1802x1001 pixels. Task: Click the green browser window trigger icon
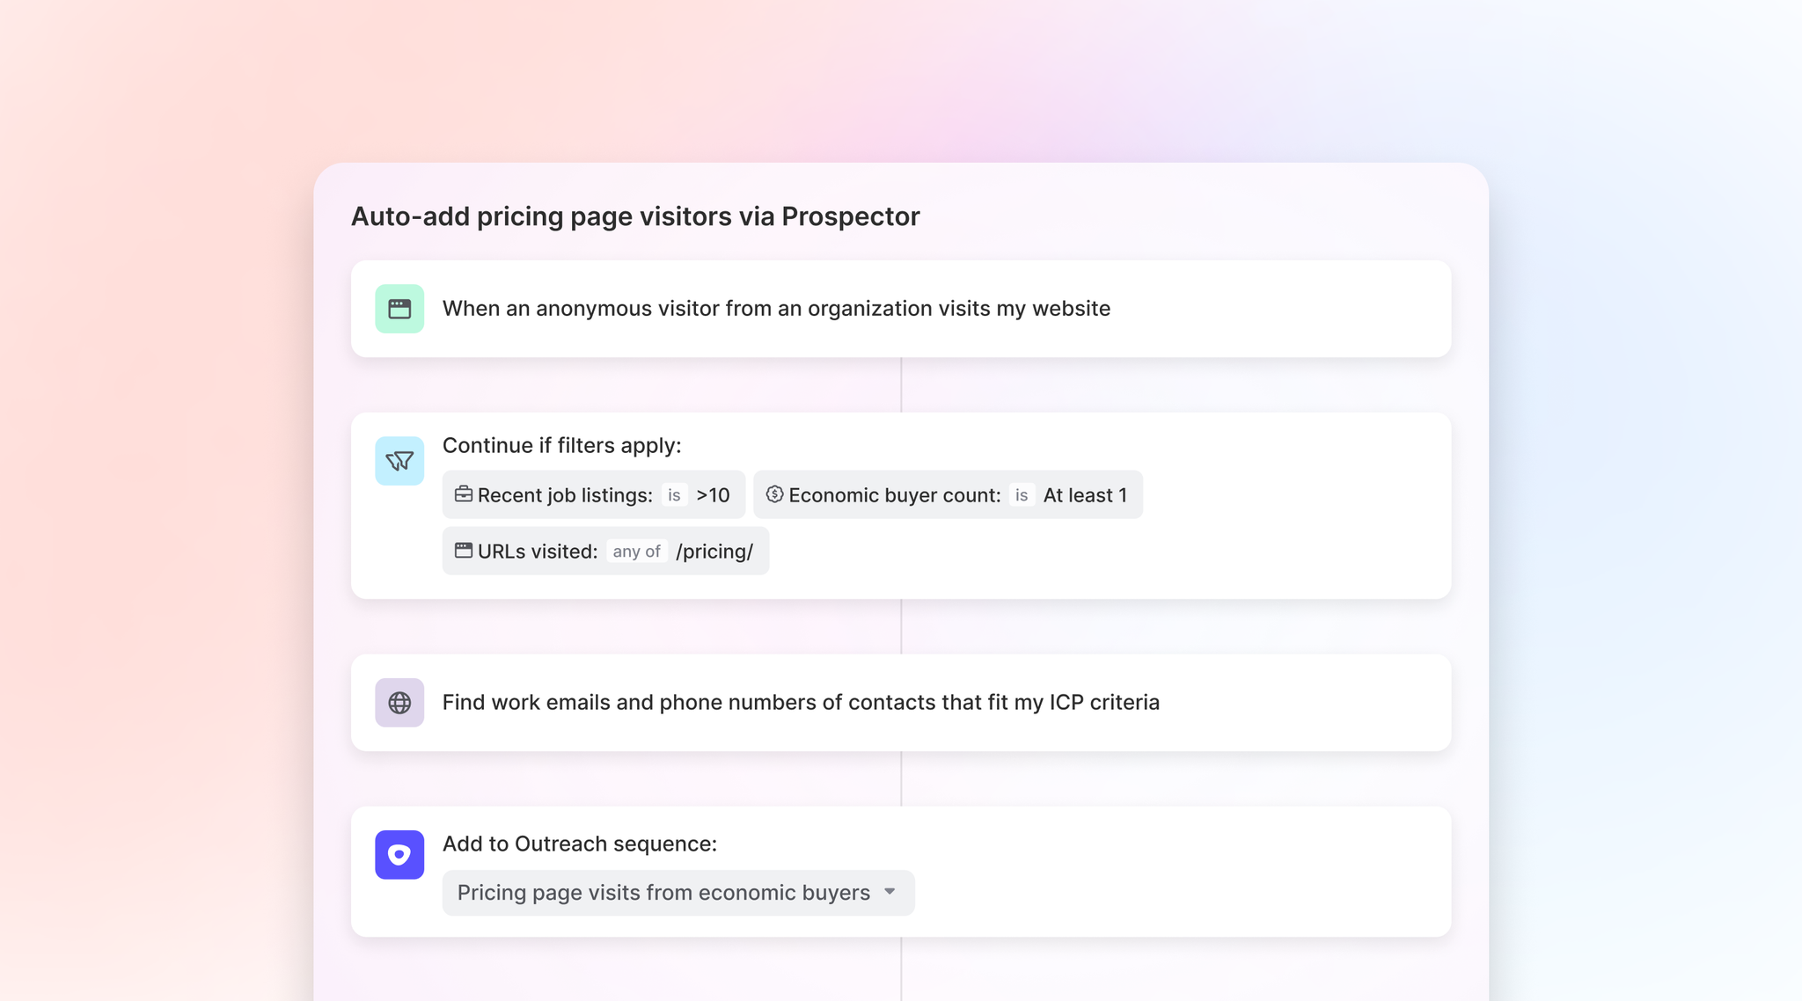399,309
